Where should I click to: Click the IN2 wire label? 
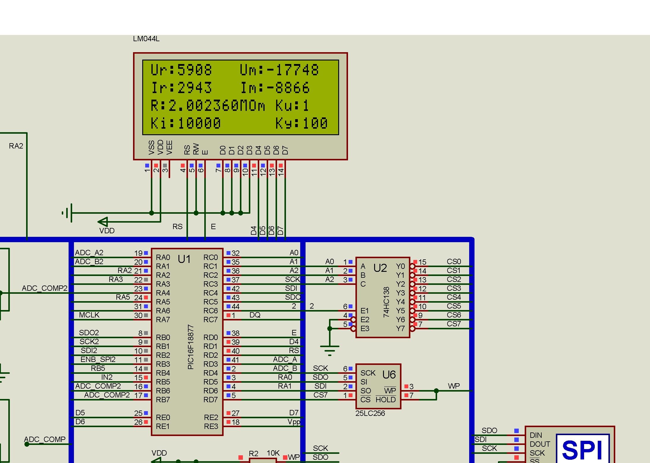pos(107,377)
